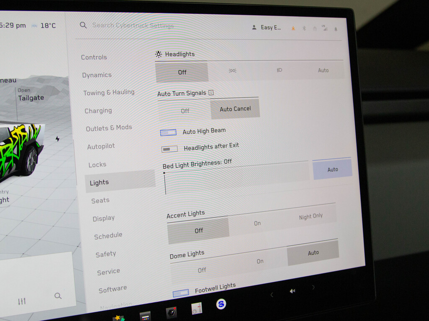The image size is (429, 321).
Task: Increase volume with the right chevron
Action: (313, 287)
